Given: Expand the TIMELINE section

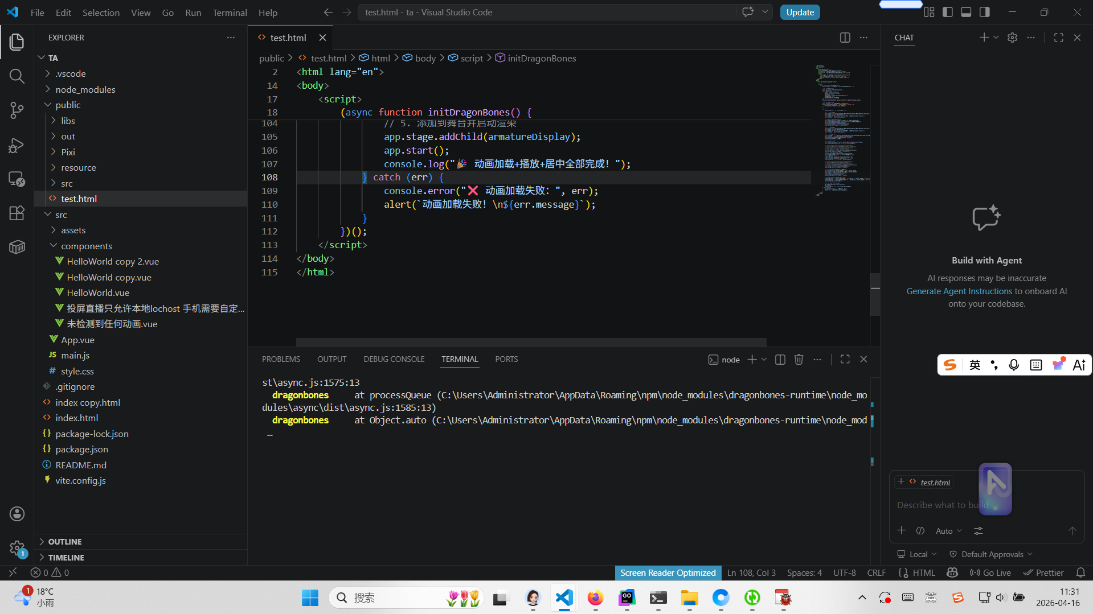Looking at the screenshot, I should click(x=66, y=558).
